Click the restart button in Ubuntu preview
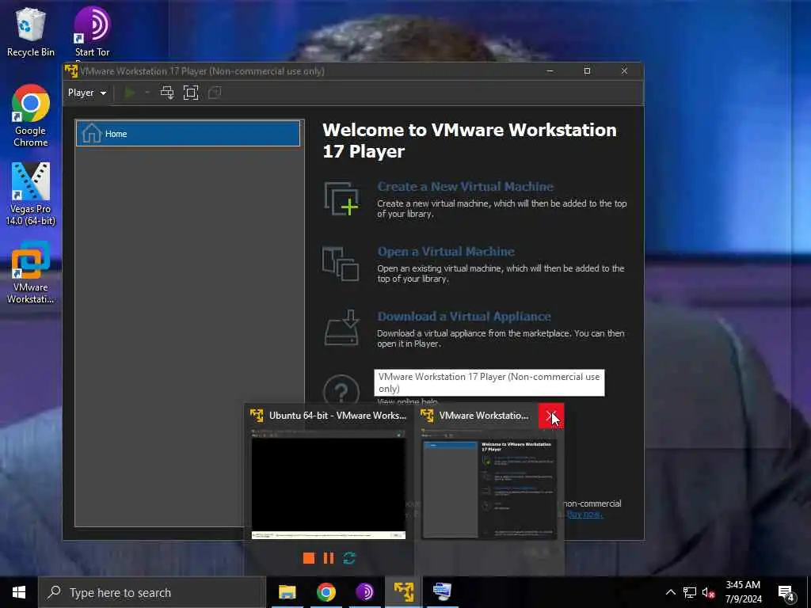 [349, 558]
